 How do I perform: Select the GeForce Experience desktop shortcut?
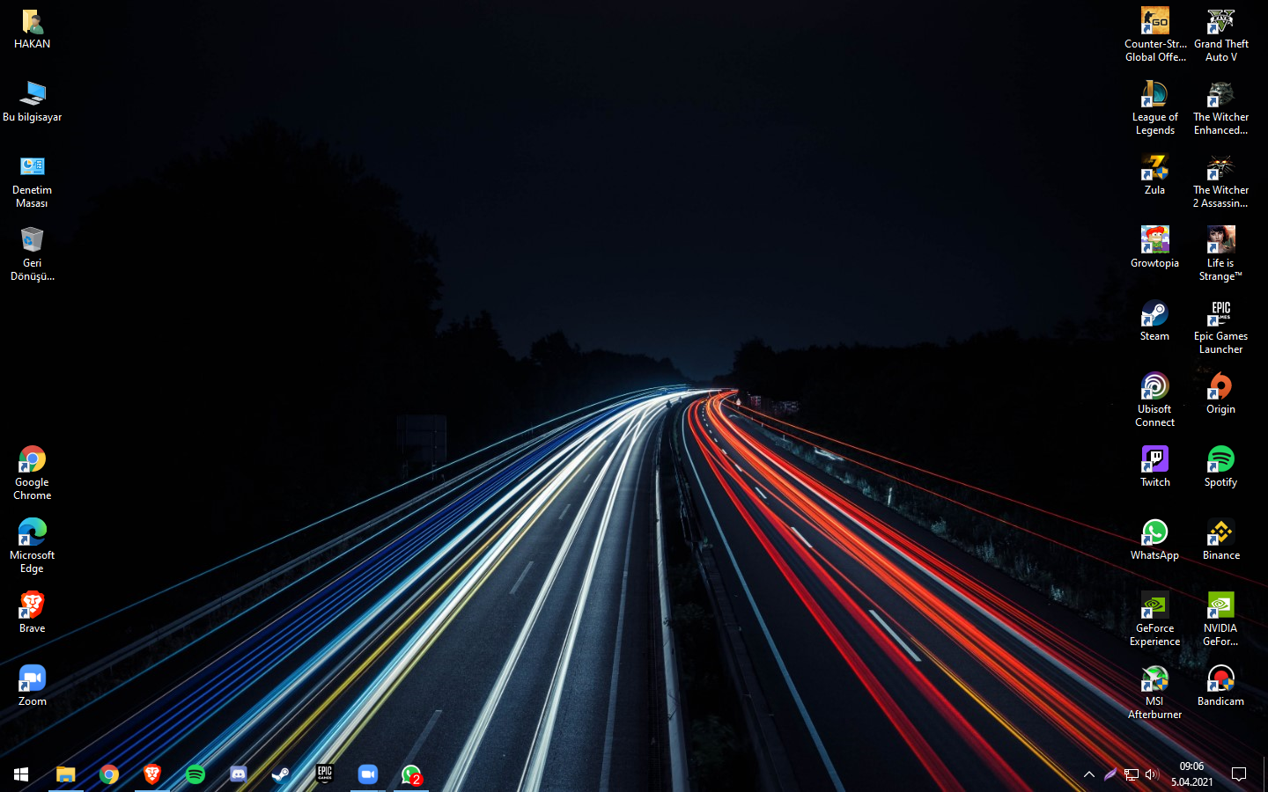(x=1155, y=620)
